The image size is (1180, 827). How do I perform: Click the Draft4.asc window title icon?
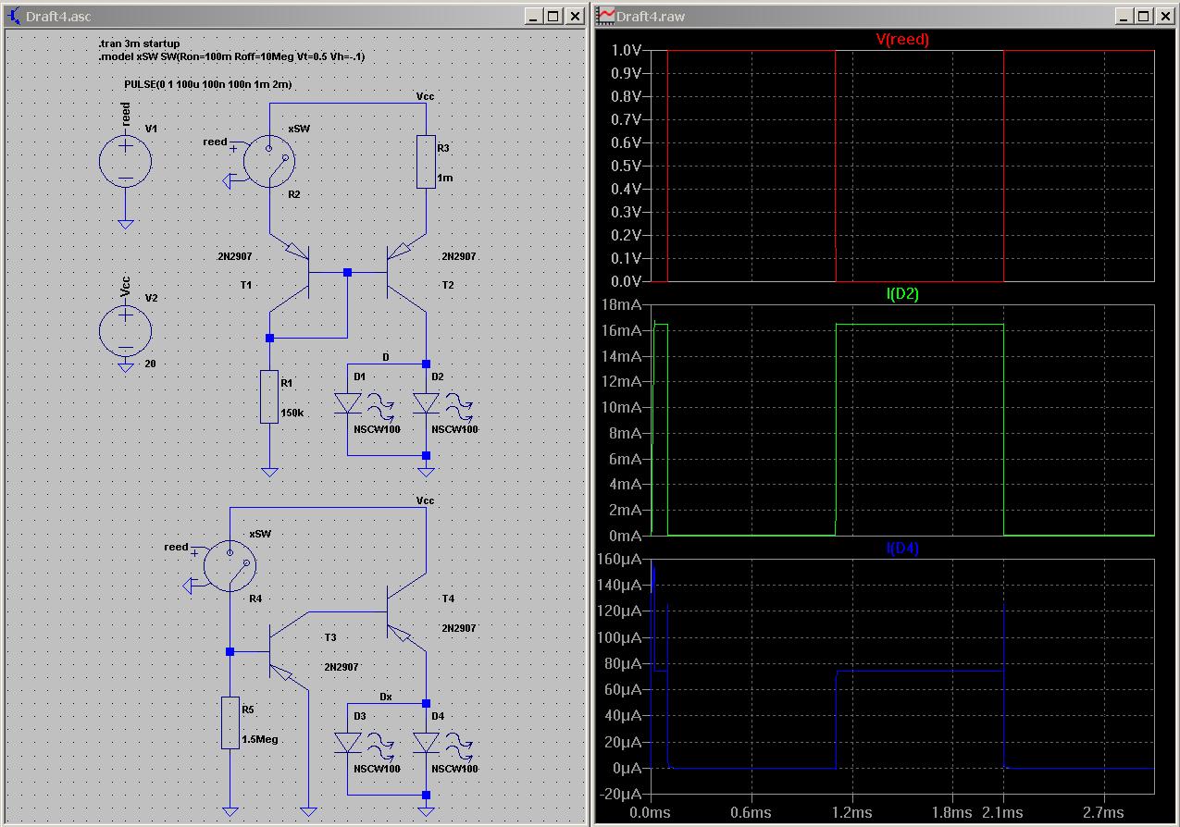[x=15, y=17]
